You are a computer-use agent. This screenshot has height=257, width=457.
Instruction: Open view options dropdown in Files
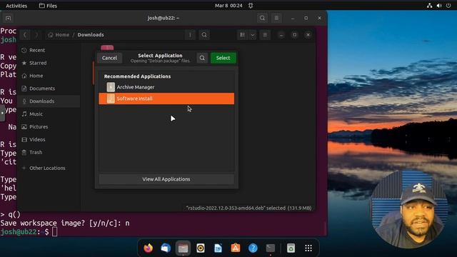tap(253, 35)
